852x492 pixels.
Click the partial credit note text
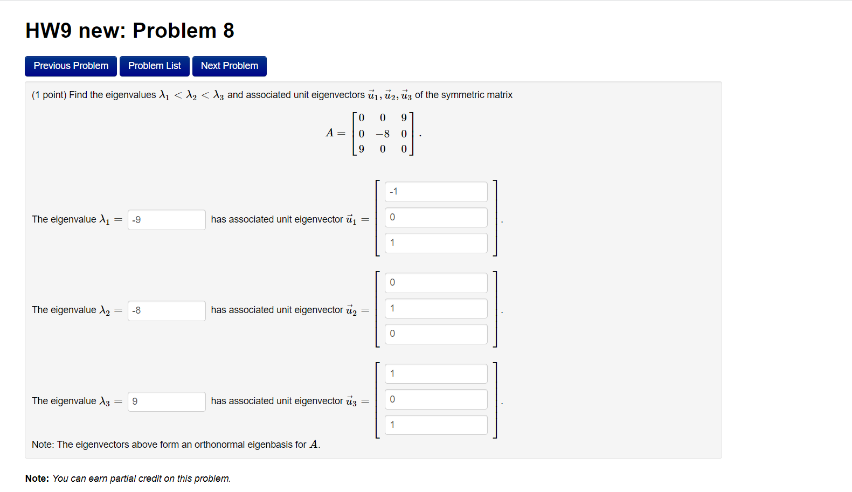point(128,478)
